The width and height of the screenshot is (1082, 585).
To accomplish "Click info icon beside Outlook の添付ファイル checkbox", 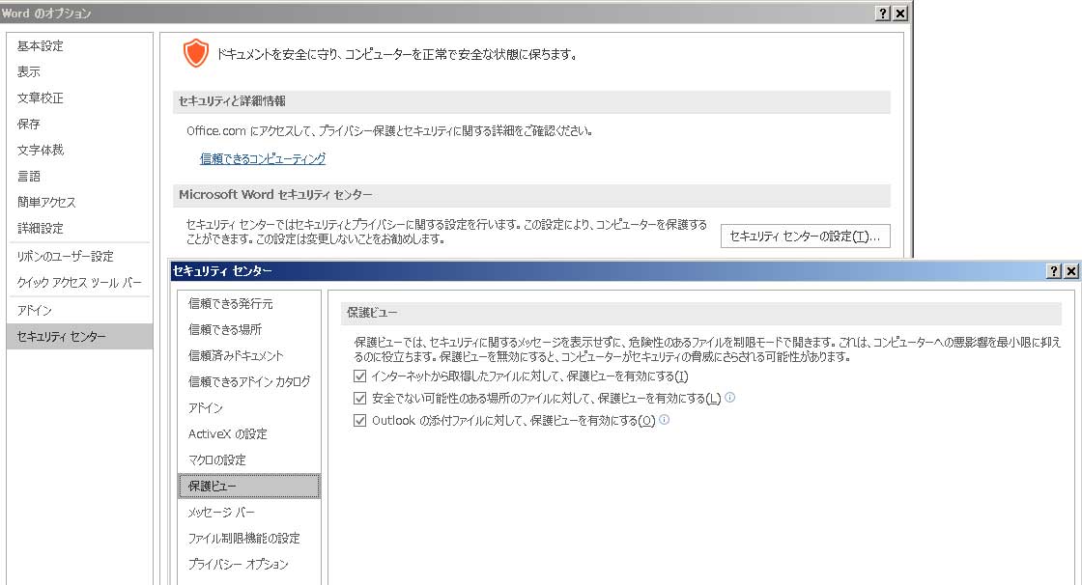I will (664, 420).
